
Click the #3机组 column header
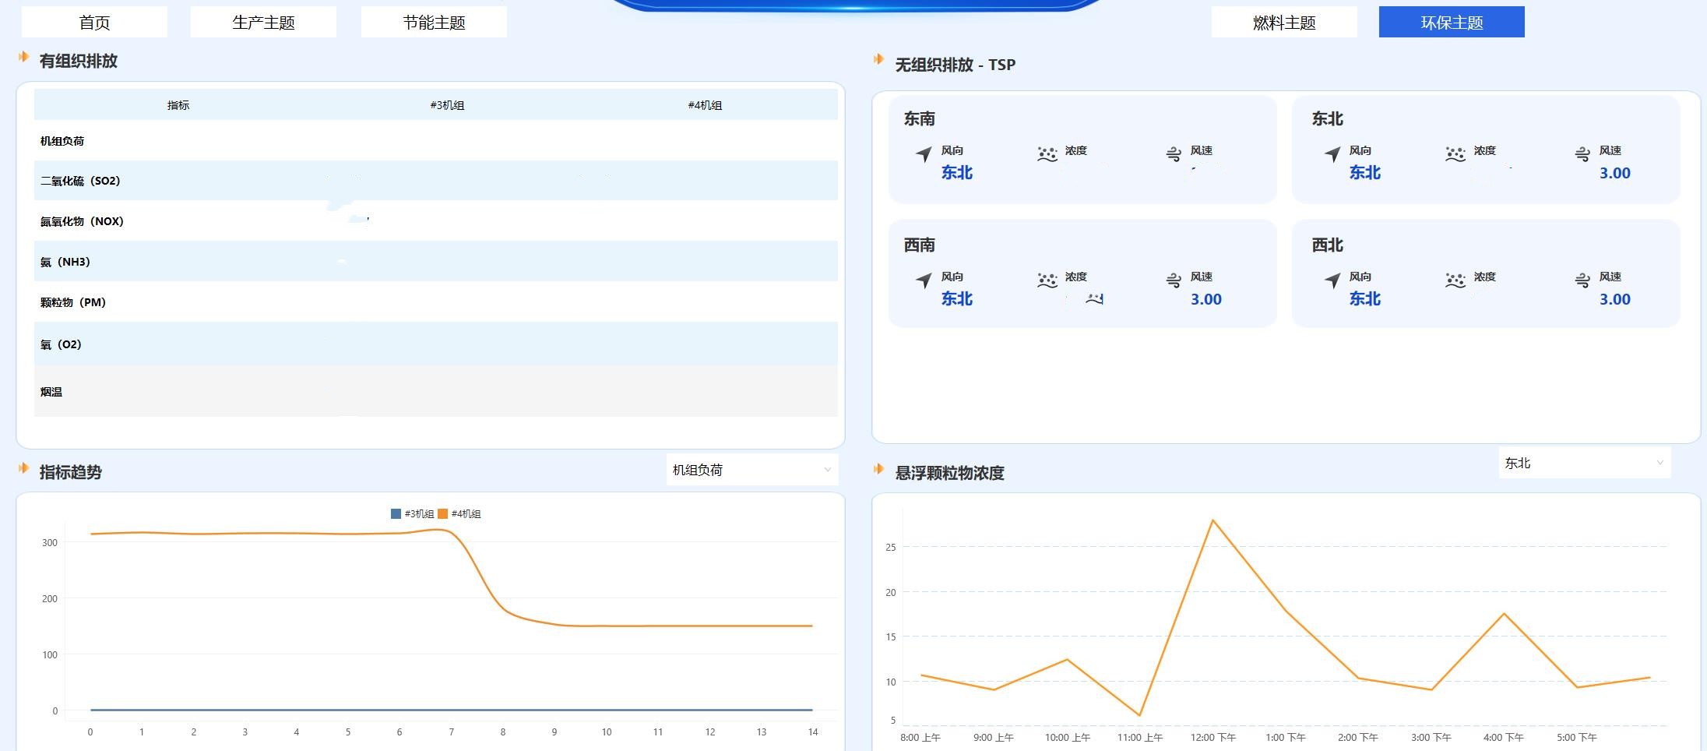pyautogui.click(x=447, y=105)
